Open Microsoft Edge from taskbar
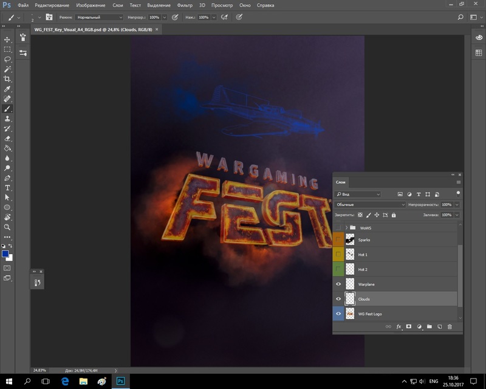 65,381
